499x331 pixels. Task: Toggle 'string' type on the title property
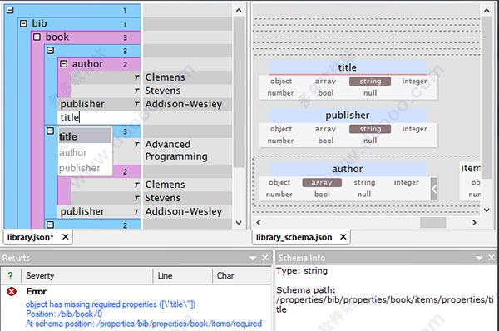click(x=370, y=82)
